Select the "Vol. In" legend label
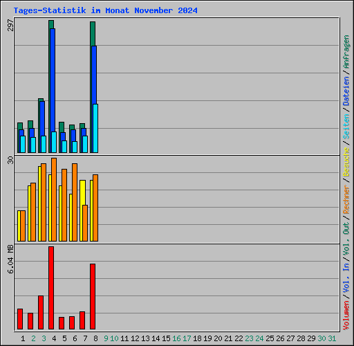354x346 pixels. 346,279
